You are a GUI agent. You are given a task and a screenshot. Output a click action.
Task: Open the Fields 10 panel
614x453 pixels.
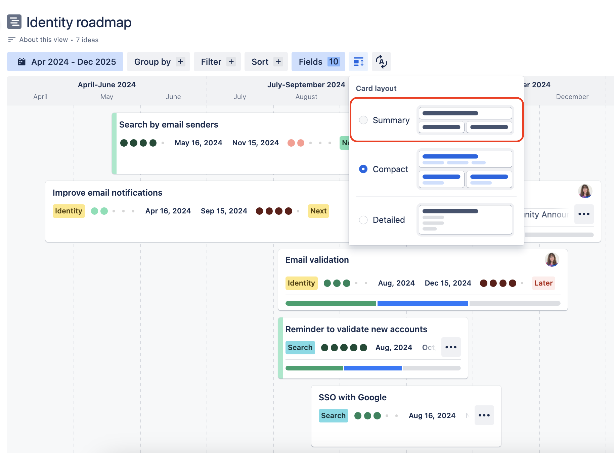318,62
